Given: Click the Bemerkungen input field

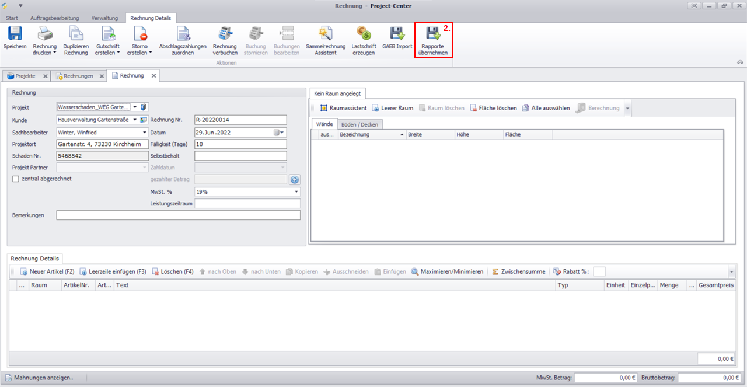Looking at the screenshot, I should (x=178, y=215).
